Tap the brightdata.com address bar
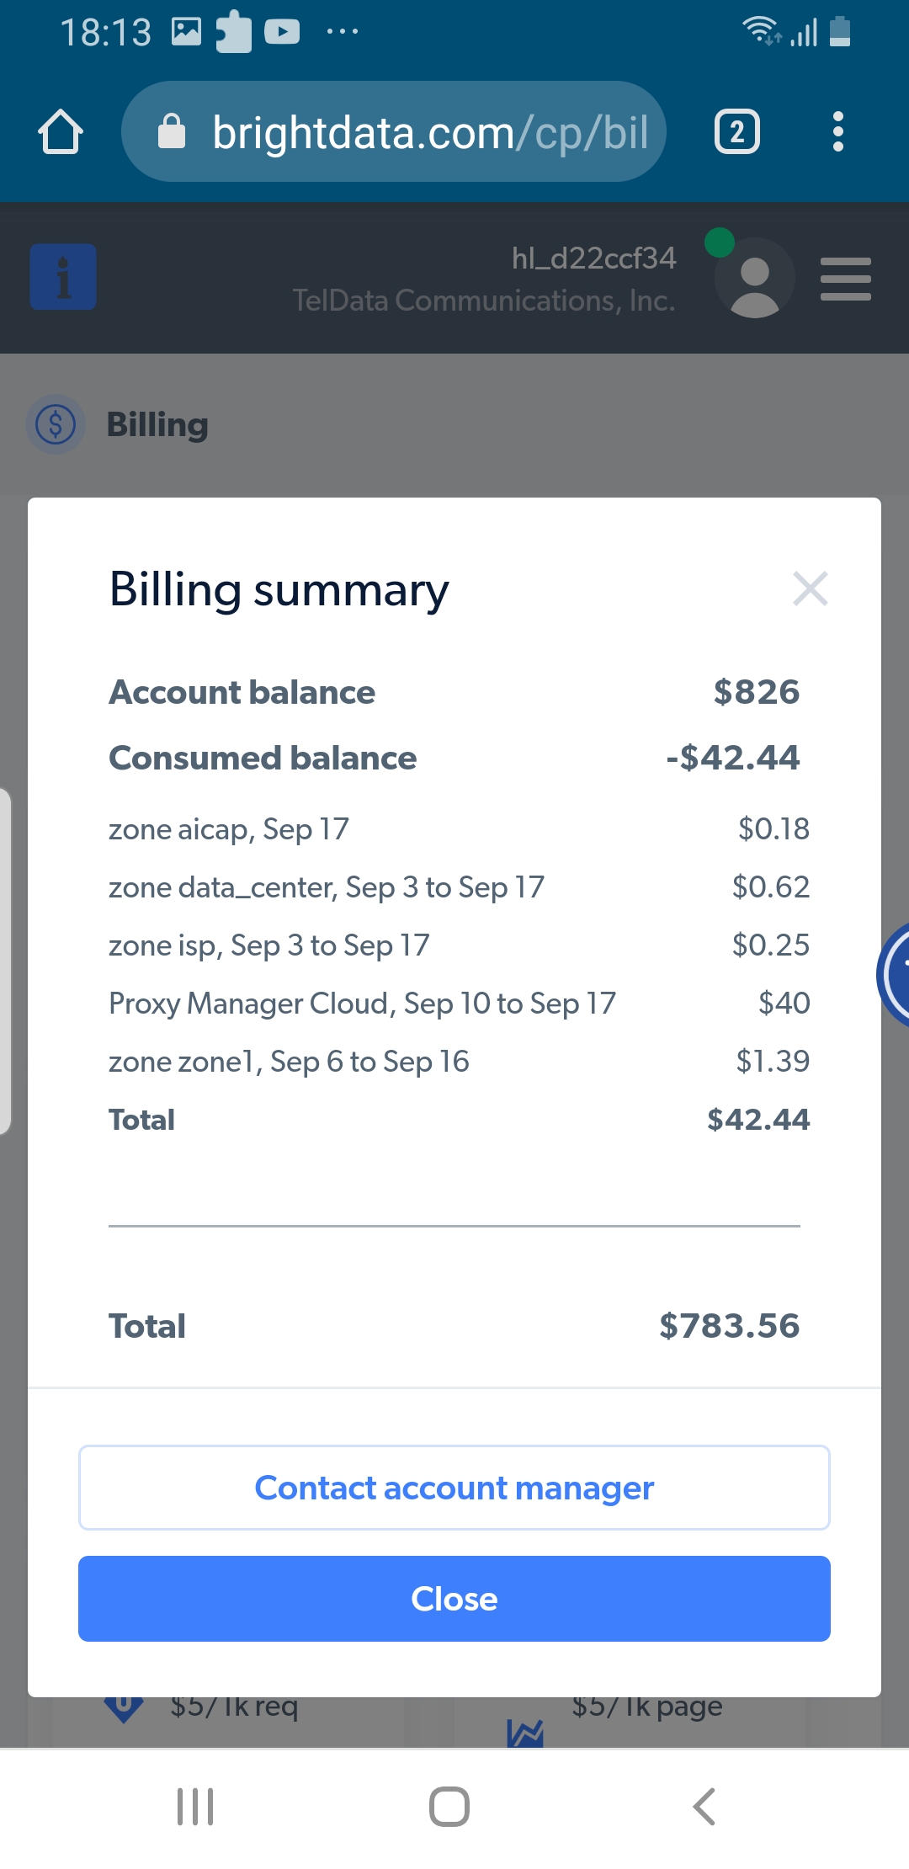This screenshot has height=1869, width=909. coord(429,132)
